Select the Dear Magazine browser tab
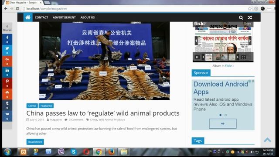The width and height of the screenshot is (279, 157). (x=23, y=3)
